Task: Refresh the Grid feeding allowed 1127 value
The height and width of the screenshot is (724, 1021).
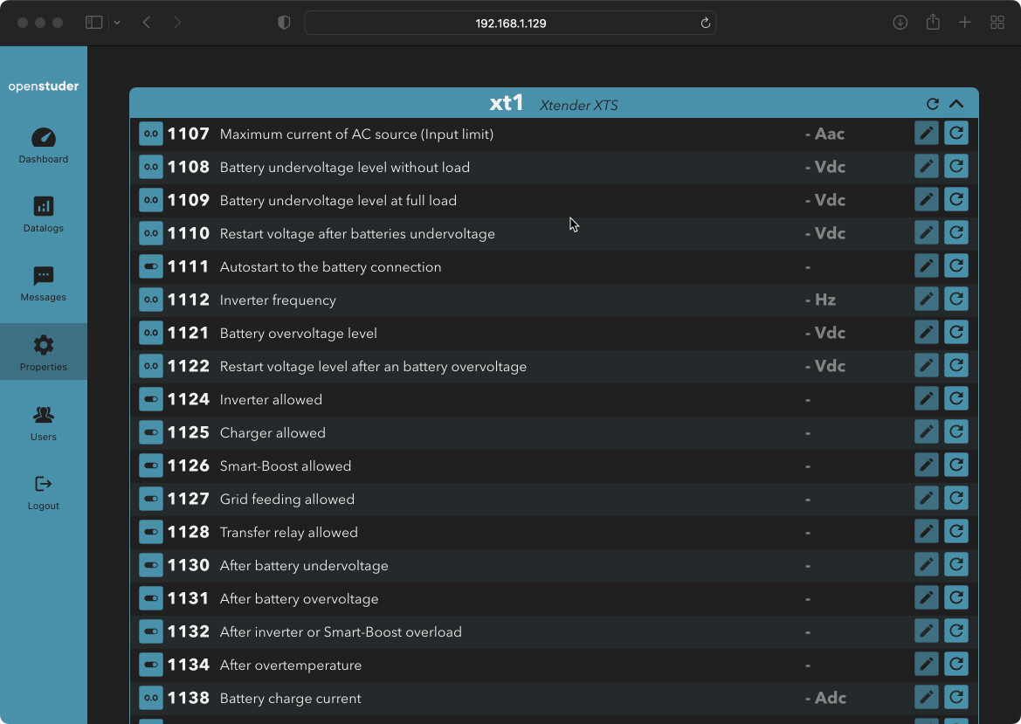Action: pos(956,499)
